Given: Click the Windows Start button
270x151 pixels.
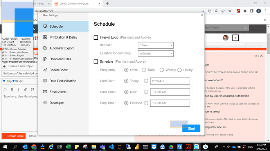Looking at the screenshot, I should click(x=5, y=147).
